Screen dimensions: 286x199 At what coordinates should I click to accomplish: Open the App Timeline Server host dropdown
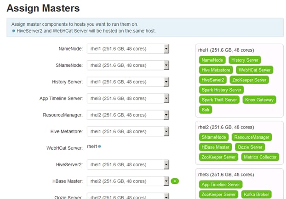click(128, 98)
